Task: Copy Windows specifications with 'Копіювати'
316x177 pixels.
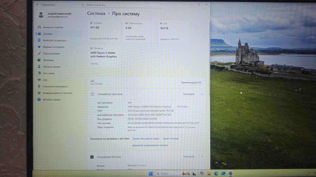Action: 189,157
